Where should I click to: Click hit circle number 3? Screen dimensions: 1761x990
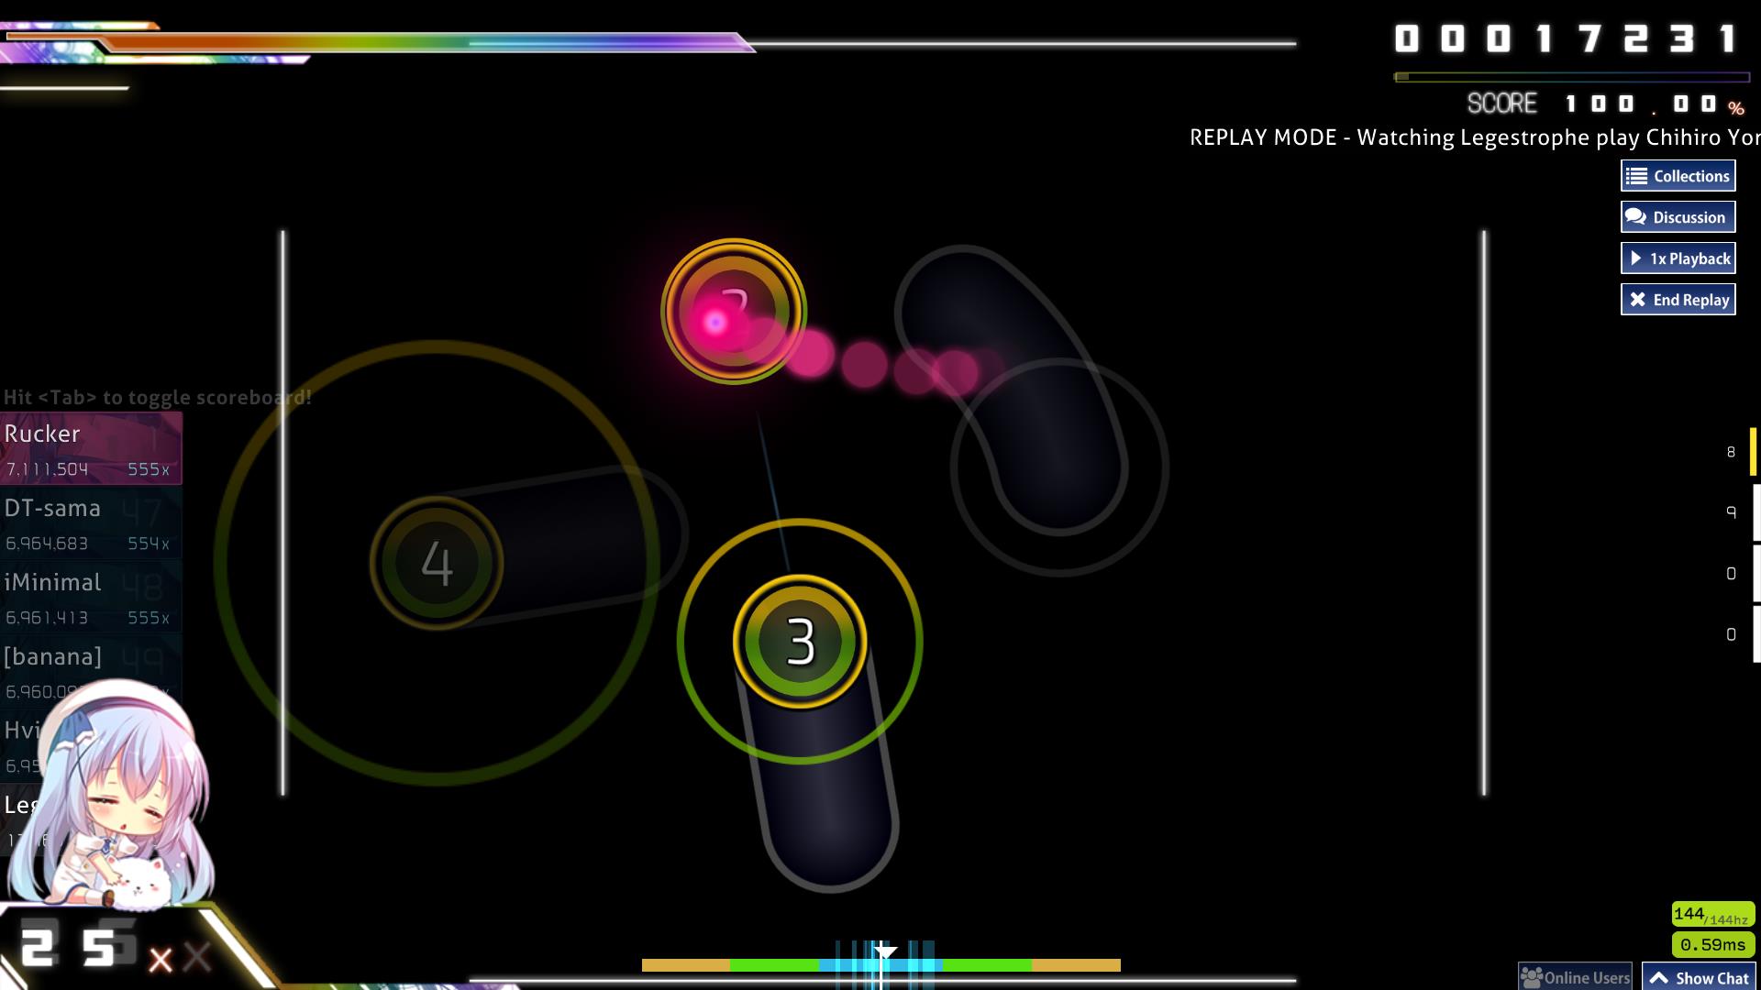tap(800, 642)
